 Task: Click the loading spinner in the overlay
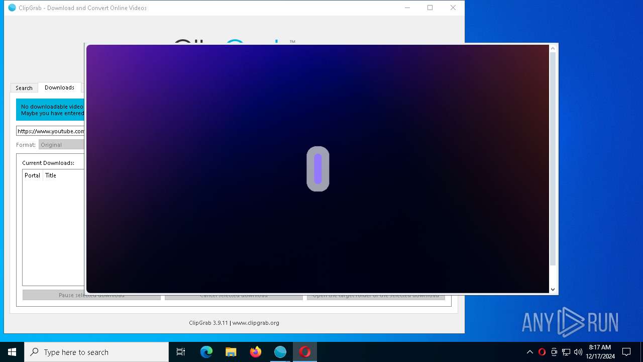(318, 169)
